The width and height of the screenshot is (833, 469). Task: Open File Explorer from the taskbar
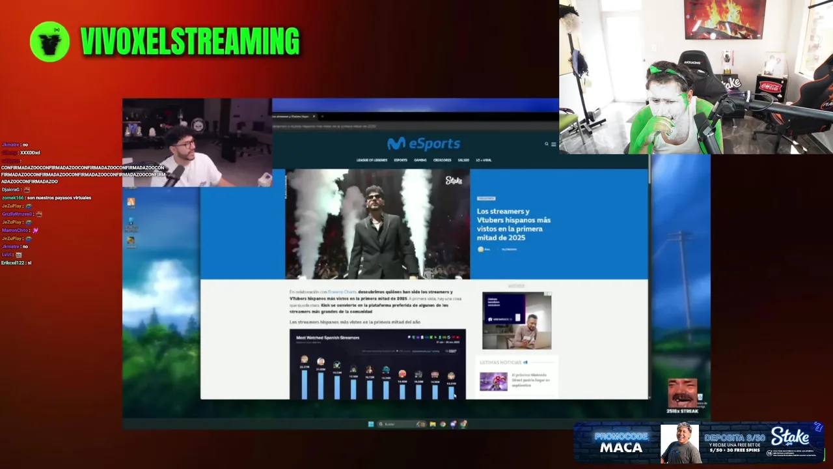coord(432,424)
